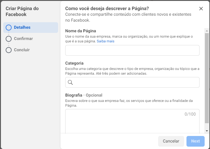The width and height of the screenshot is (210, 149).
Task: Click the Biografia Opcional label
Action: click(x=84, y=95)
